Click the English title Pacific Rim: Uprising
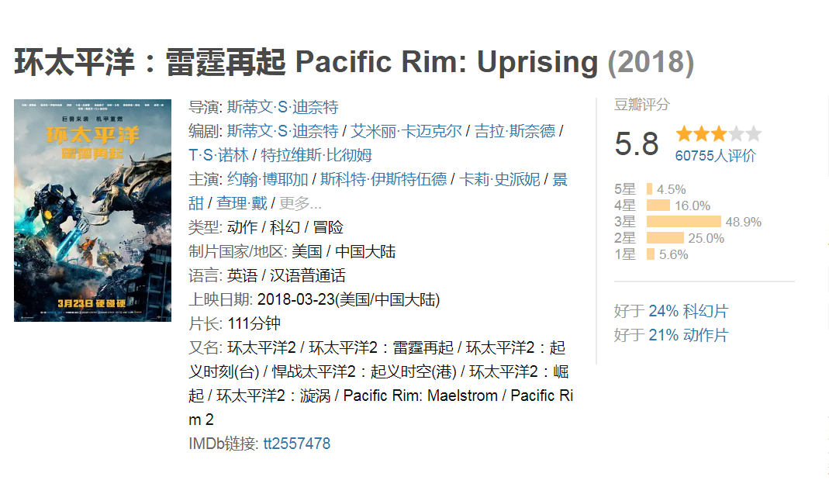This screenshot has height=487, width=829. (447, 62)
